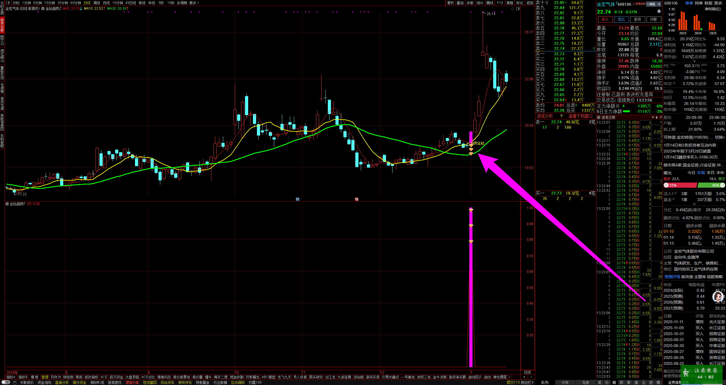This screenshot has height=385, width=726.
Task: Open the 查看千档盘口 link
Action: pyautogui.click(x=580, y=116)
